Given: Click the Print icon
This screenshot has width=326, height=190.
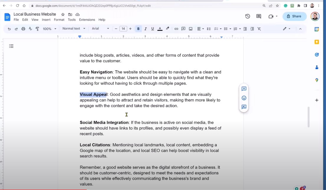Looking at the screenshot, I should [x=23, y=29].
